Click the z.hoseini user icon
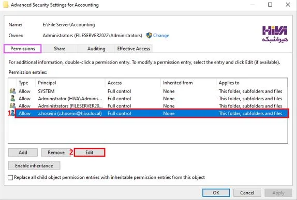Viewport: 297px width, 200px height. [x=13, y=113]
